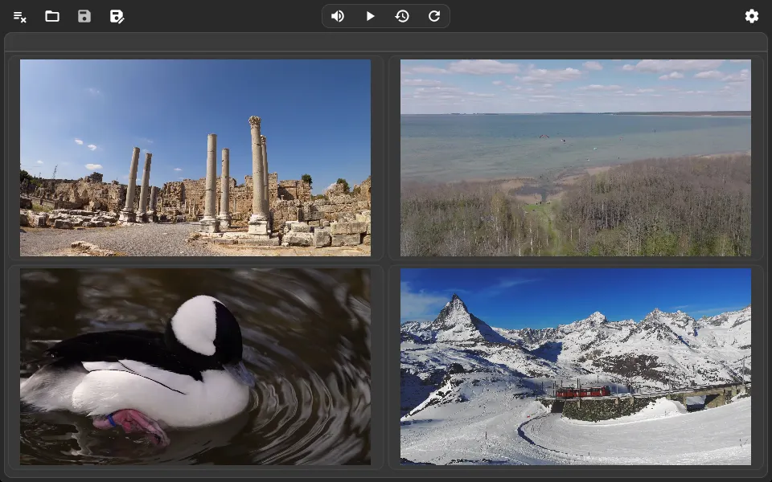This screenshot has width=772, height=482.
Task: Click the Save As pencil-disk icon
Action: coord(117,16)
